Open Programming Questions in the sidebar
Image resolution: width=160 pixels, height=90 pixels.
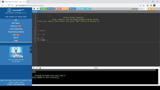click(16, 32)
